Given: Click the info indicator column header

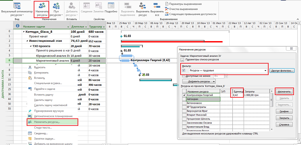Looking at the screenshot, I should [17, 26].
